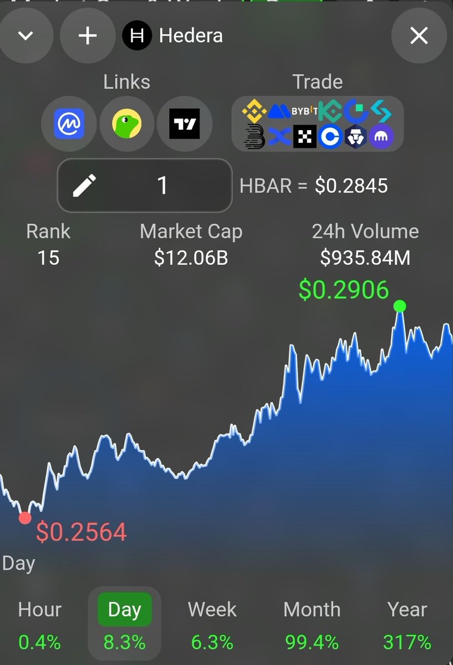Click the Rank heading
Image resolution: width=453 pixels, height=665 pixels.
click(48, 232)
